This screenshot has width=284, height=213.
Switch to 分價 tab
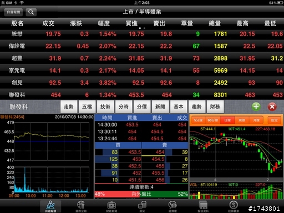point(142,106)
